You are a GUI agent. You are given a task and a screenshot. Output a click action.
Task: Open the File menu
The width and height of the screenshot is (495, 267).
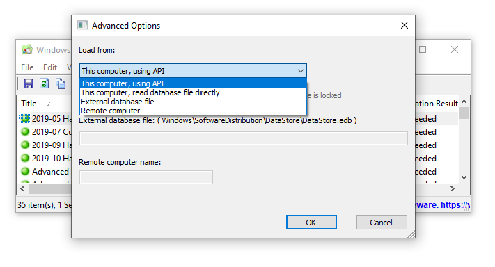[27, 67]
